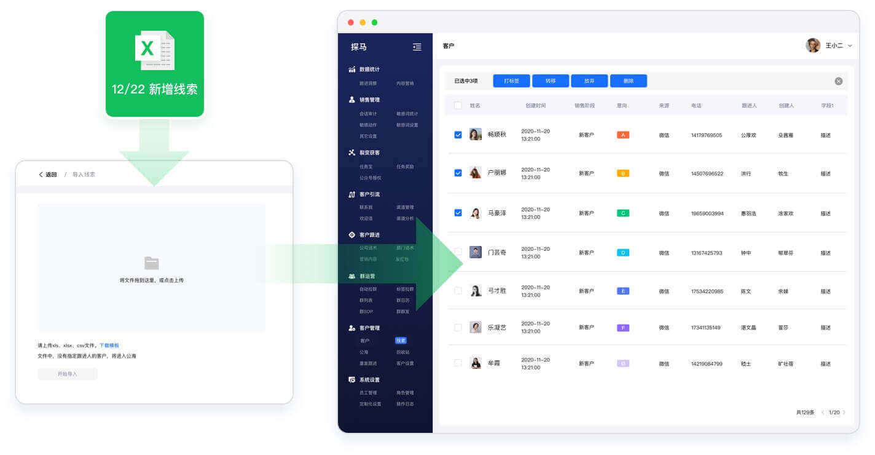Click the folder upload icon

pyautogui.click(x=152, y=263)
